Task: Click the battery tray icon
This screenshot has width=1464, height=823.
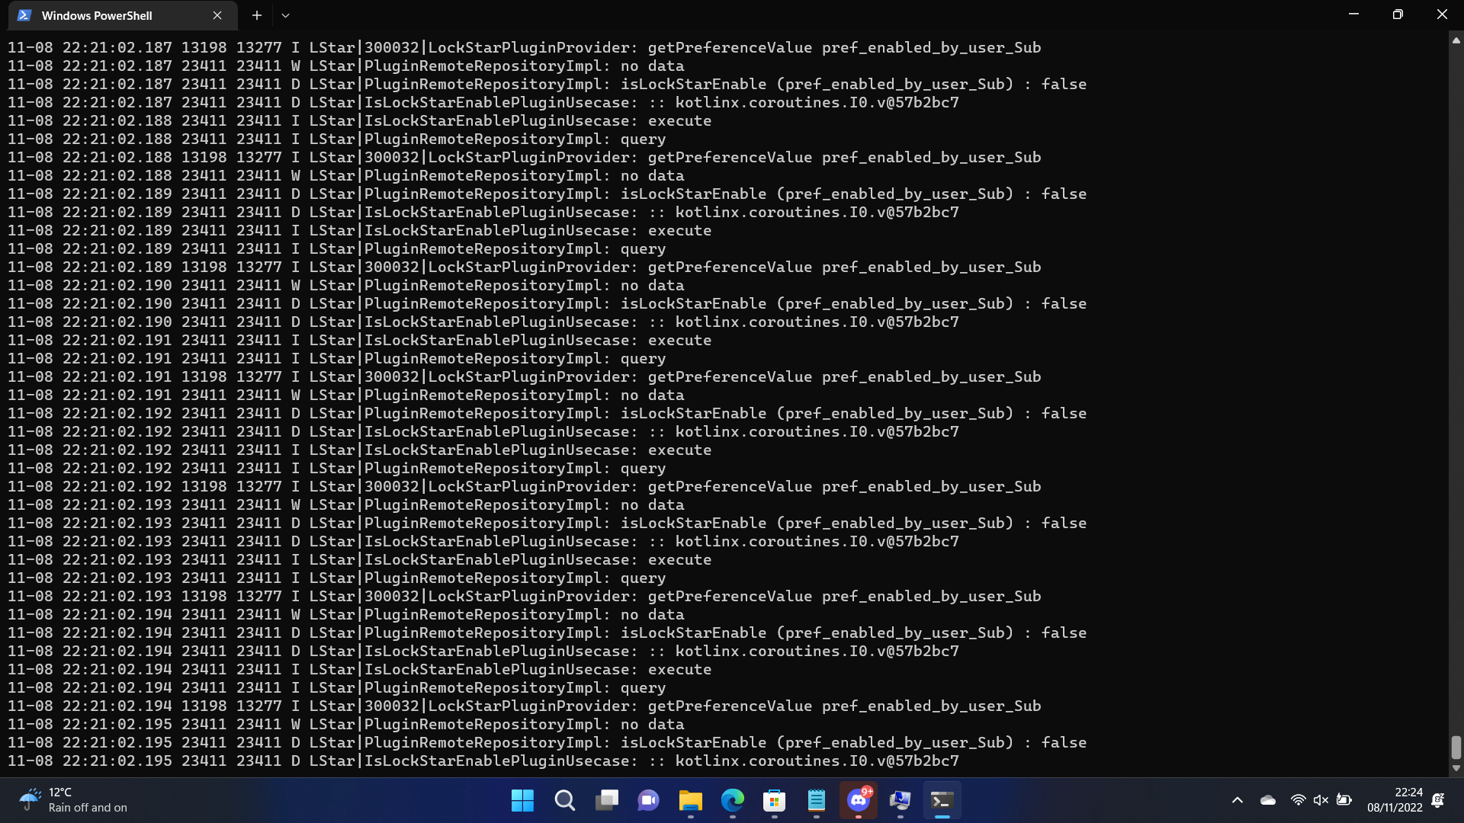Action: click(1344, 800)
